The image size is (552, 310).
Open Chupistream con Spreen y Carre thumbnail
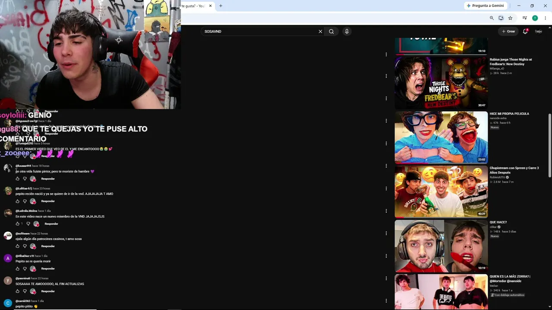(441, 191)
